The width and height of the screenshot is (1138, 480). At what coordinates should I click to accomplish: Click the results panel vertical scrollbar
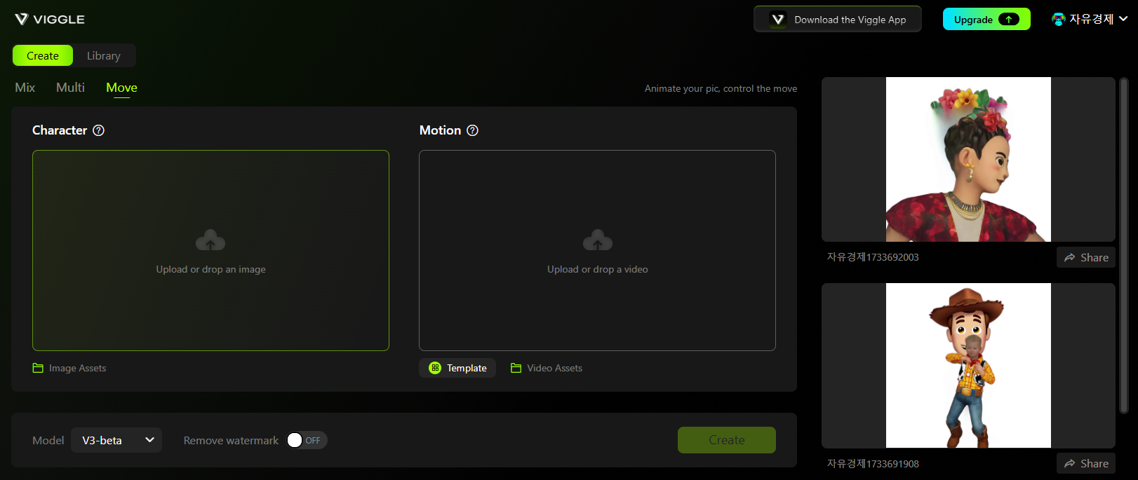pyautogui.click(x=1124, y=245)
